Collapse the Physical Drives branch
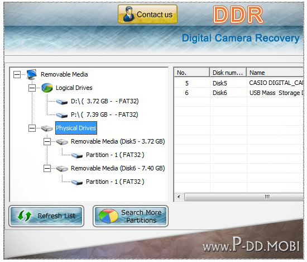 [32, 128]
